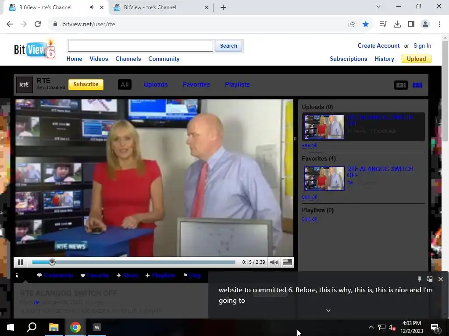Image resolution: width=449 pixels, height=336 pixels.
Task: Go to Home in site navigation
Action: coord(74,59)
